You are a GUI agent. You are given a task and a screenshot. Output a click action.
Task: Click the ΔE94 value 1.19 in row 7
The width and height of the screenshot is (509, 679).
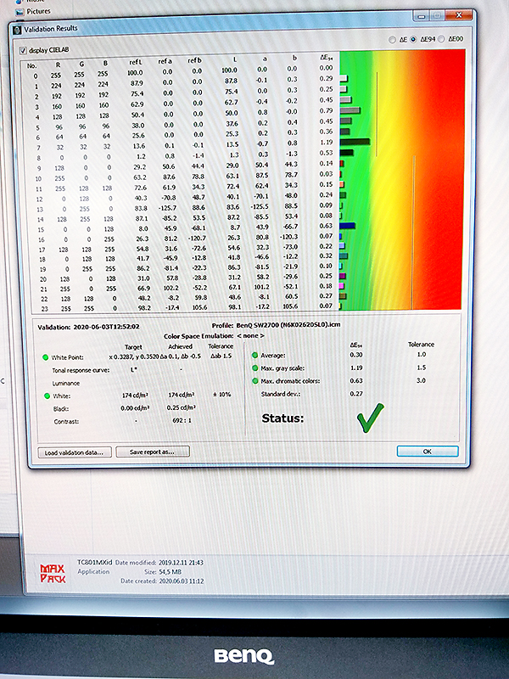click(327, 142)
